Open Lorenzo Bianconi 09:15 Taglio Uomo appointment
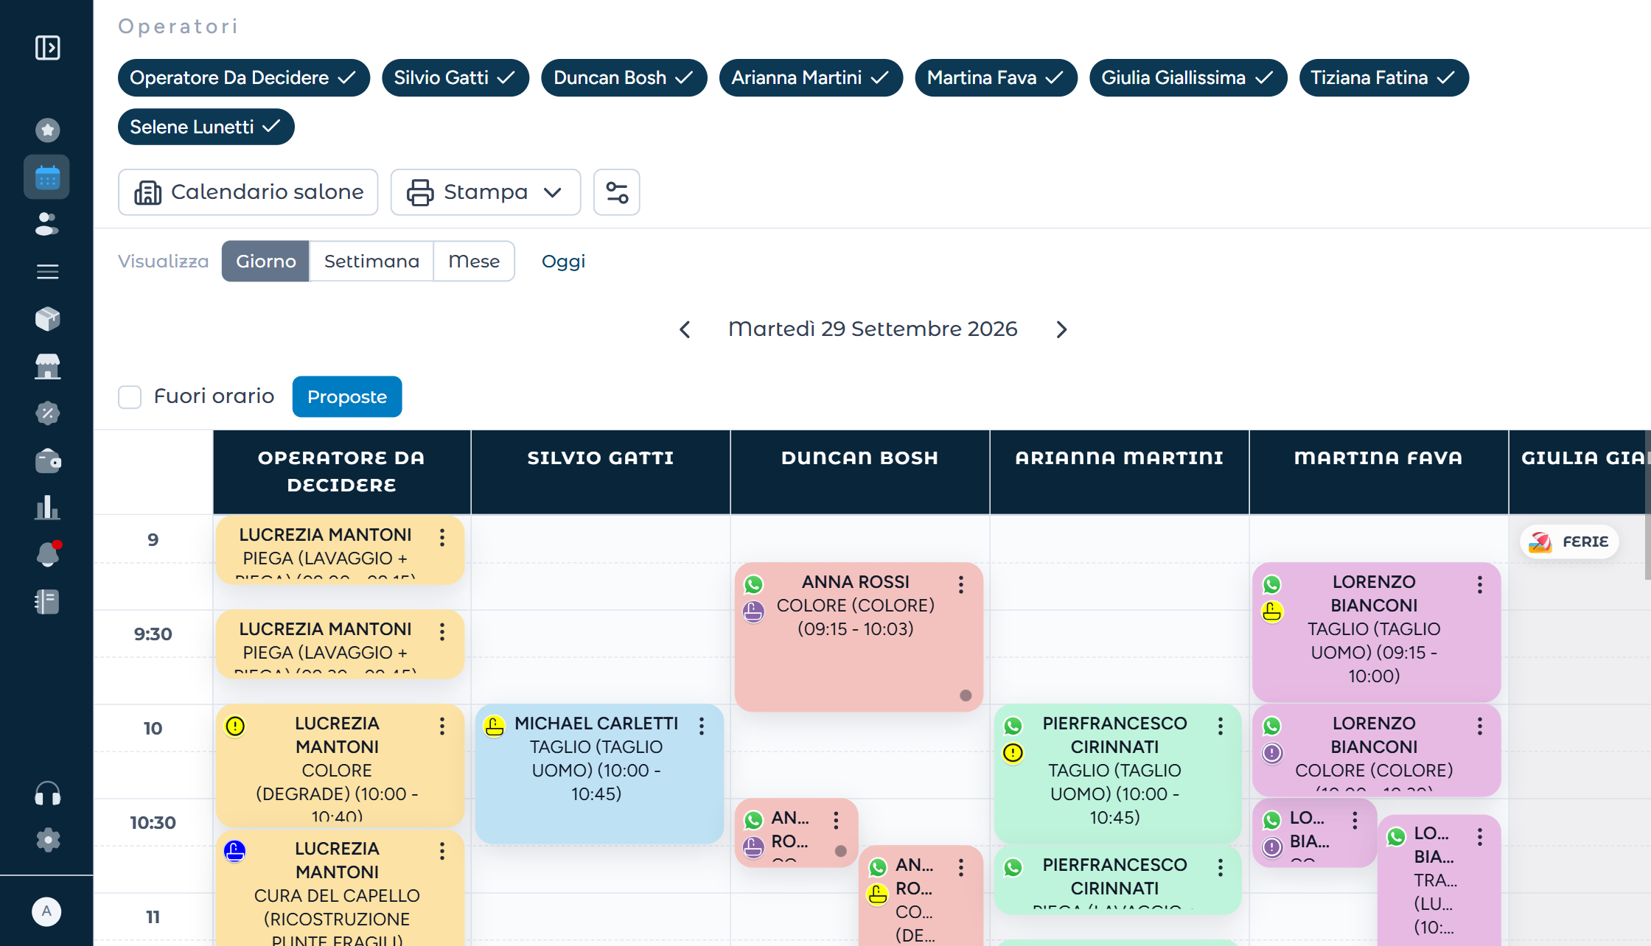 (1376, 632)
